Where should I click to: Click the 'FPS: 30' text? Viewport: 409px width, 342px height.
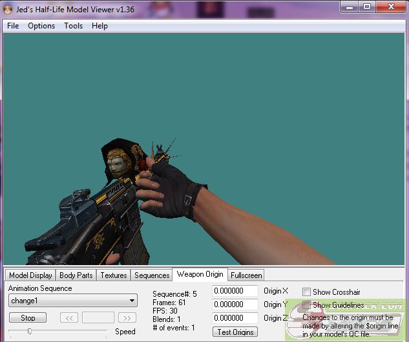pyautogui.click(x=165, y=311)
